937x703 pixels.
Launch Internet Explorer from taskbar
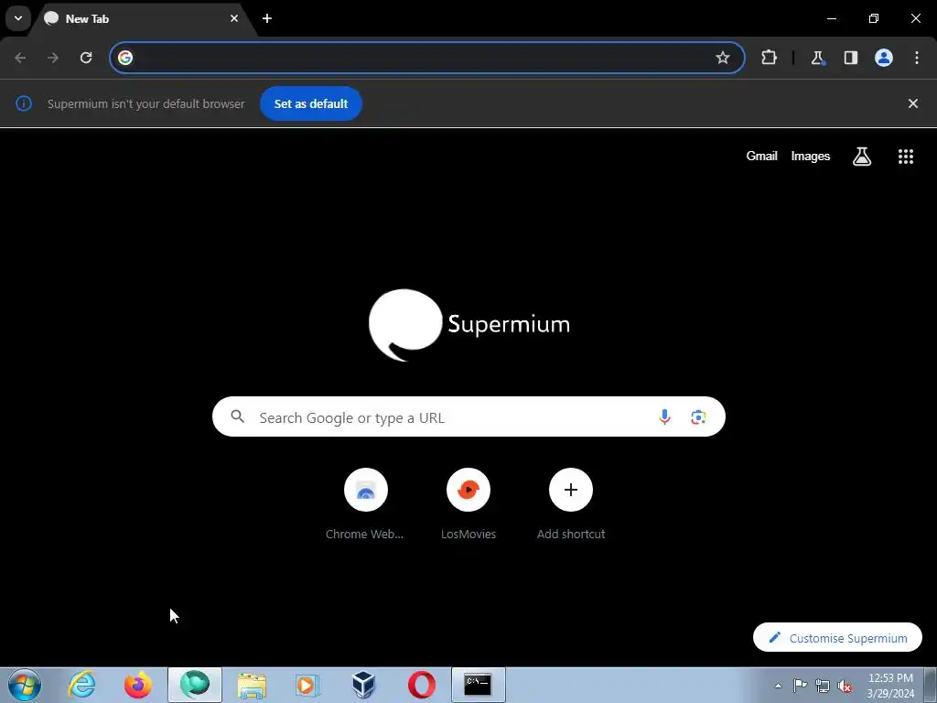pyautogui.click(x=81, y=685)
